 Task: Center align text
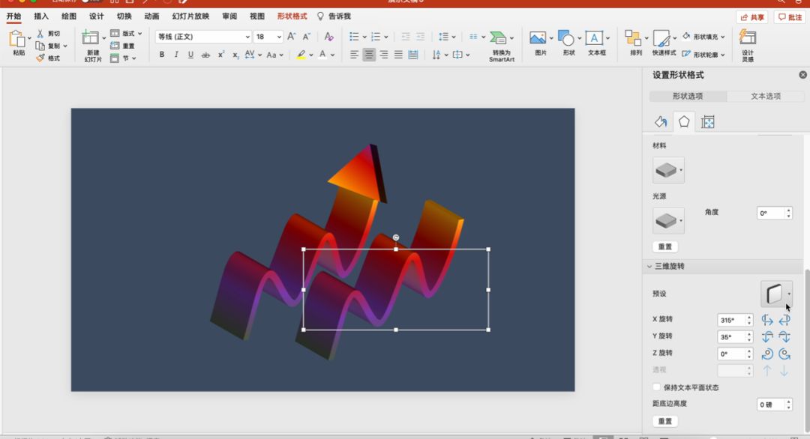[369, 55]
